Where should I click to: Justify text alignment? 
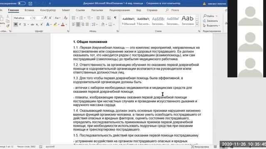pyautogui.click(x=87, y=24)
